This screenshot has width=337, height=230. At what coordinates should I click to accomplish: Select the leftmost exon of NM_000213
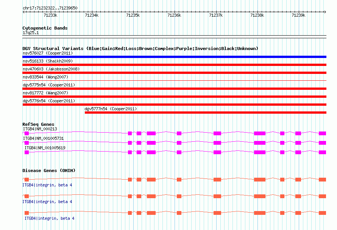[x=27, y=133]
